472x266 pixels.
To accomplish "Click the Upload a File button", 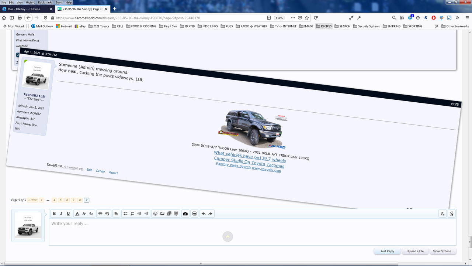I will point(415,251).
